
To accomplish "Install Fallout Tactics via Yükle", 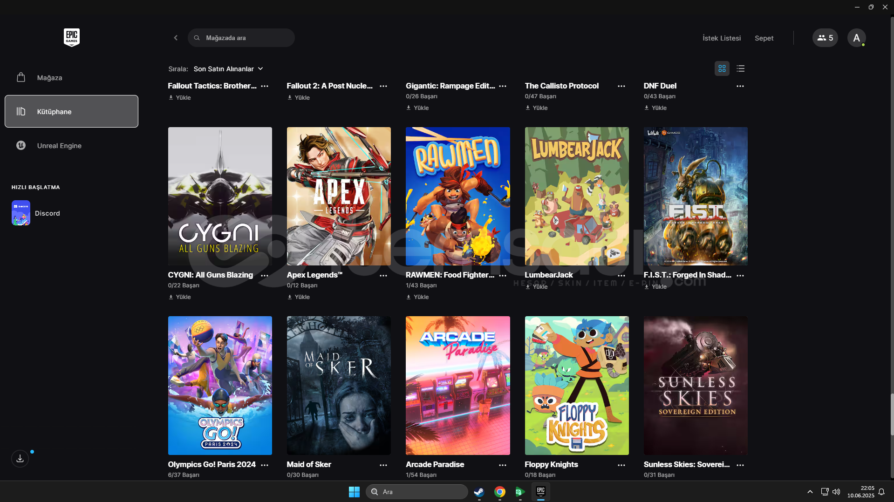I will tap(180, 97).
